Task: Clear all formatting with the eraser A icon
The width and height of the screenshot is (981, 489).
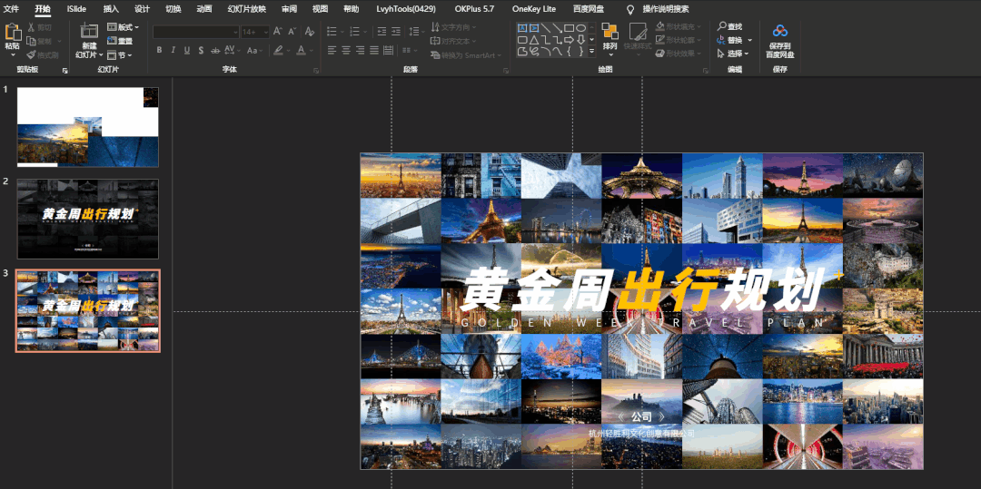Action: (309, 31)
